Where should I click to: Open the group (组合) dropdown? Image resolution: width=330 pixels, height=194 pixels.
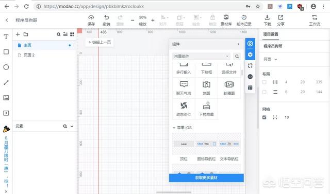click(x=197, y=20)
